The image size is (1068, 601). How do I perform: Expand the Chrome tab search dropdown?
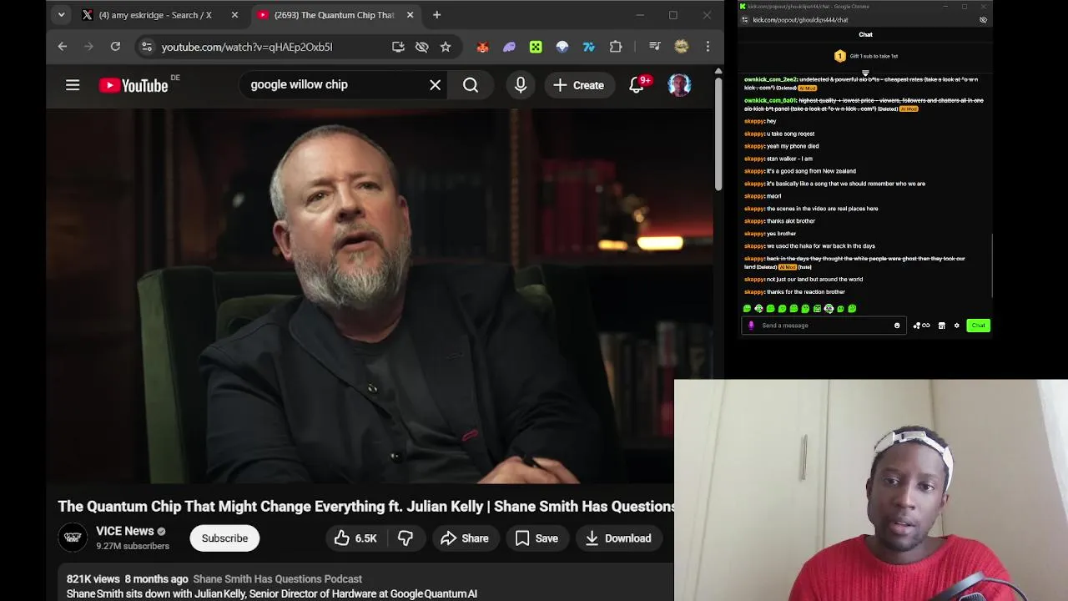tap(61, 15)
